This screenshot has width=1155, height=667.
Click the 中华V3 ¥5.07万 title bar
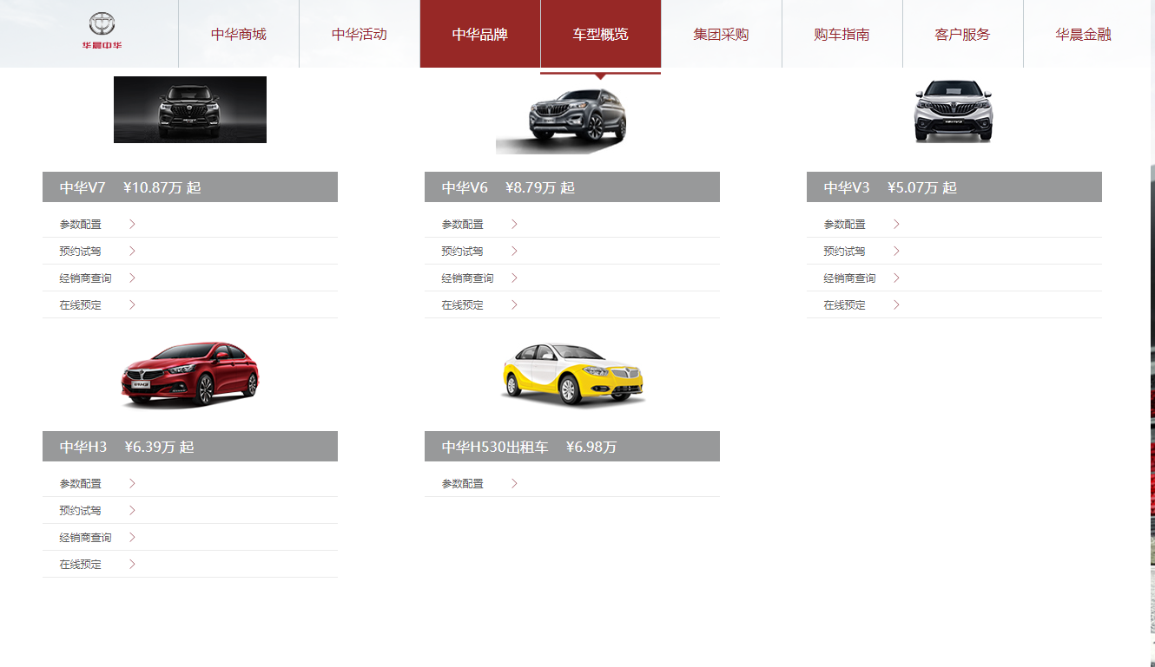954,187
